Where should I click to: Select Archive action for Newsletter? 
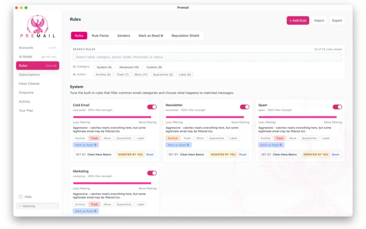(173, 138)
